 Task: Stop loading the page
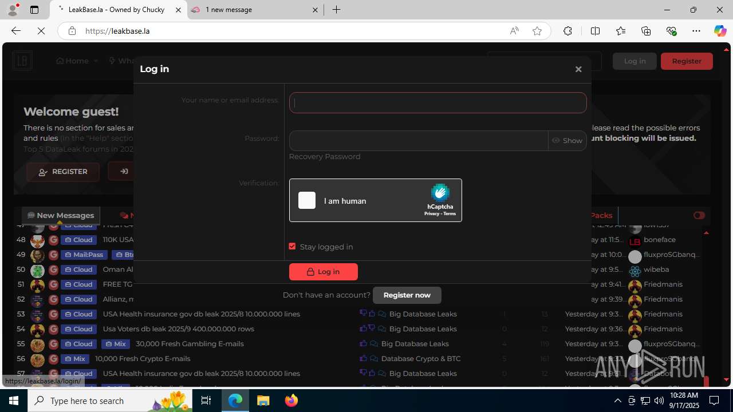[41, 31]
